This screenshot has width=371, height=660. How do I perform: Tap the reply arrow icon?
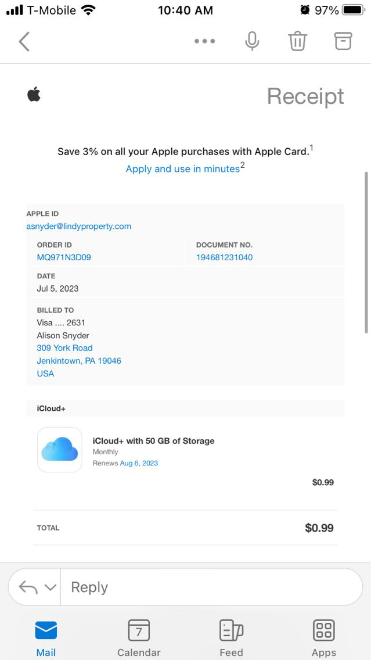(x=28, y=587)
